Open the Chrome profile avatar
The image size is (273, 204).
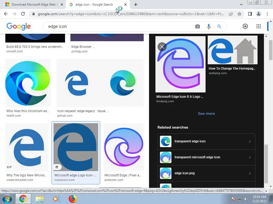tap(259, 14)
